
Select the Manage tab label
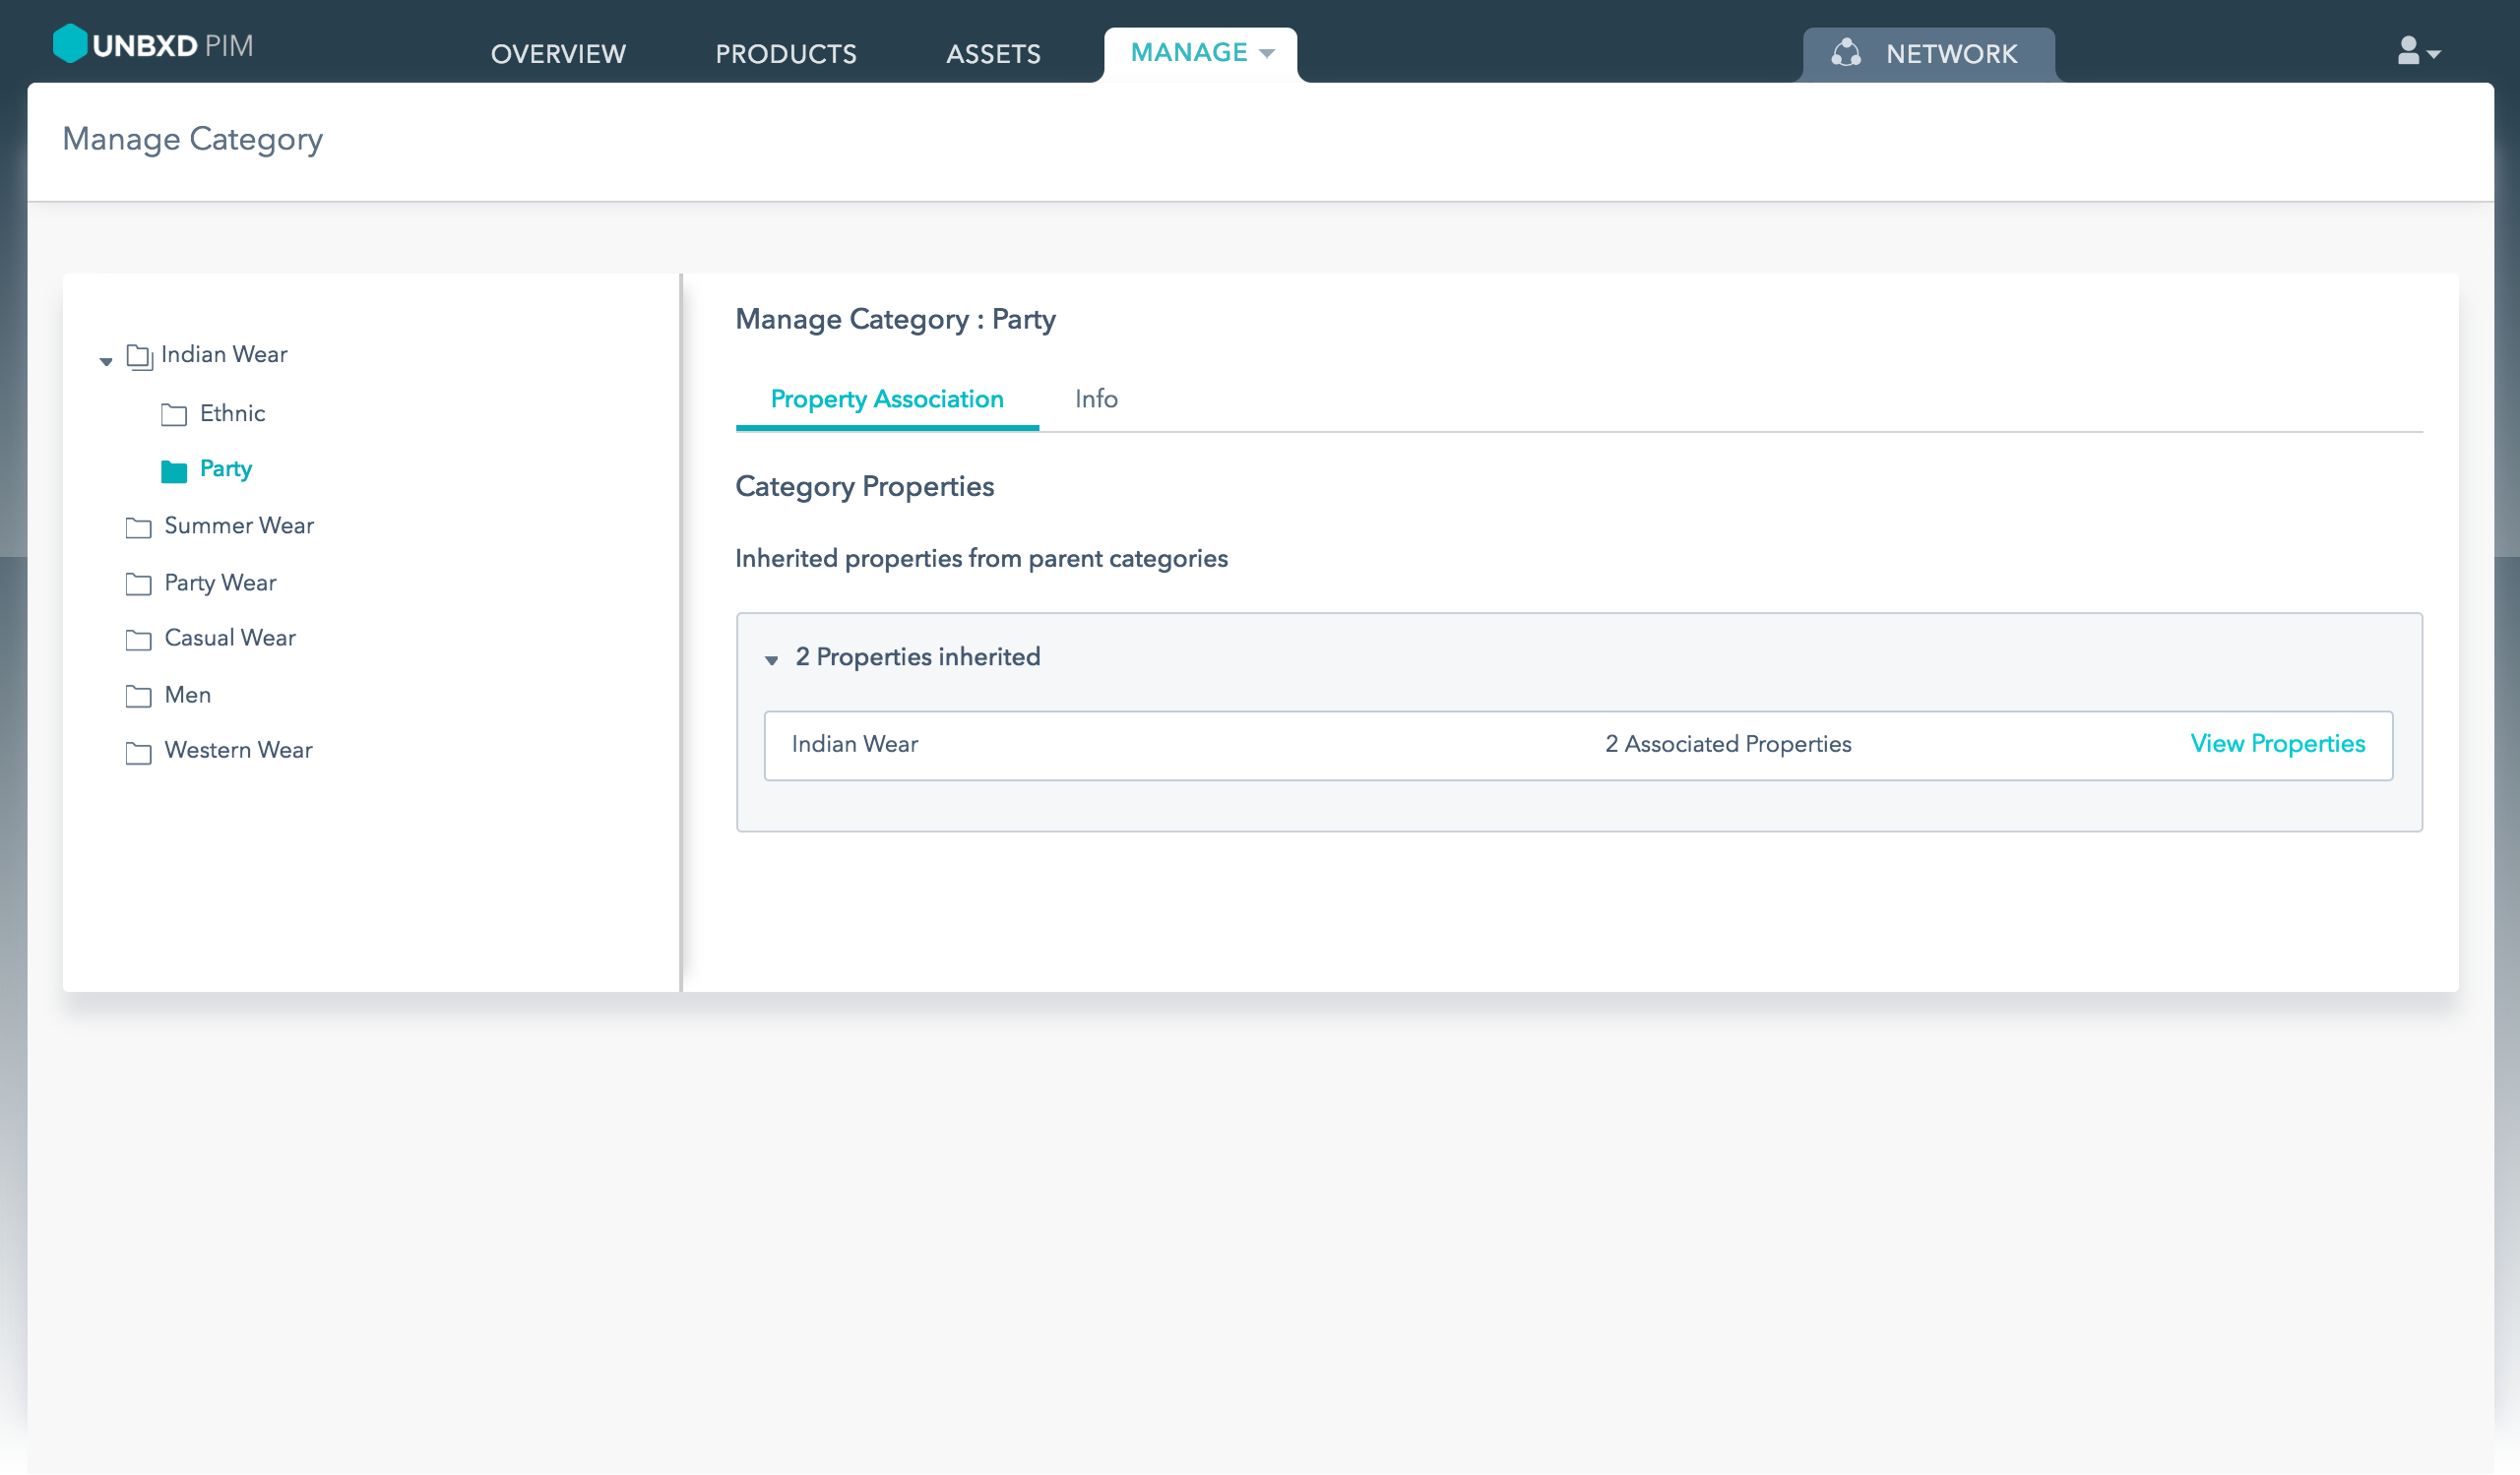[x=1189, y=53]
